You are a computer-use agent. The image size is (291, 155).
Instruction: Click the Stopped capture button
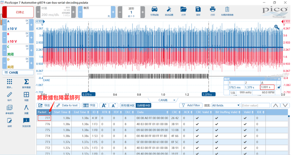coord(18,12)
